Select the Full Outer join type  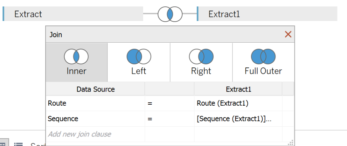(x=263, y=62)
